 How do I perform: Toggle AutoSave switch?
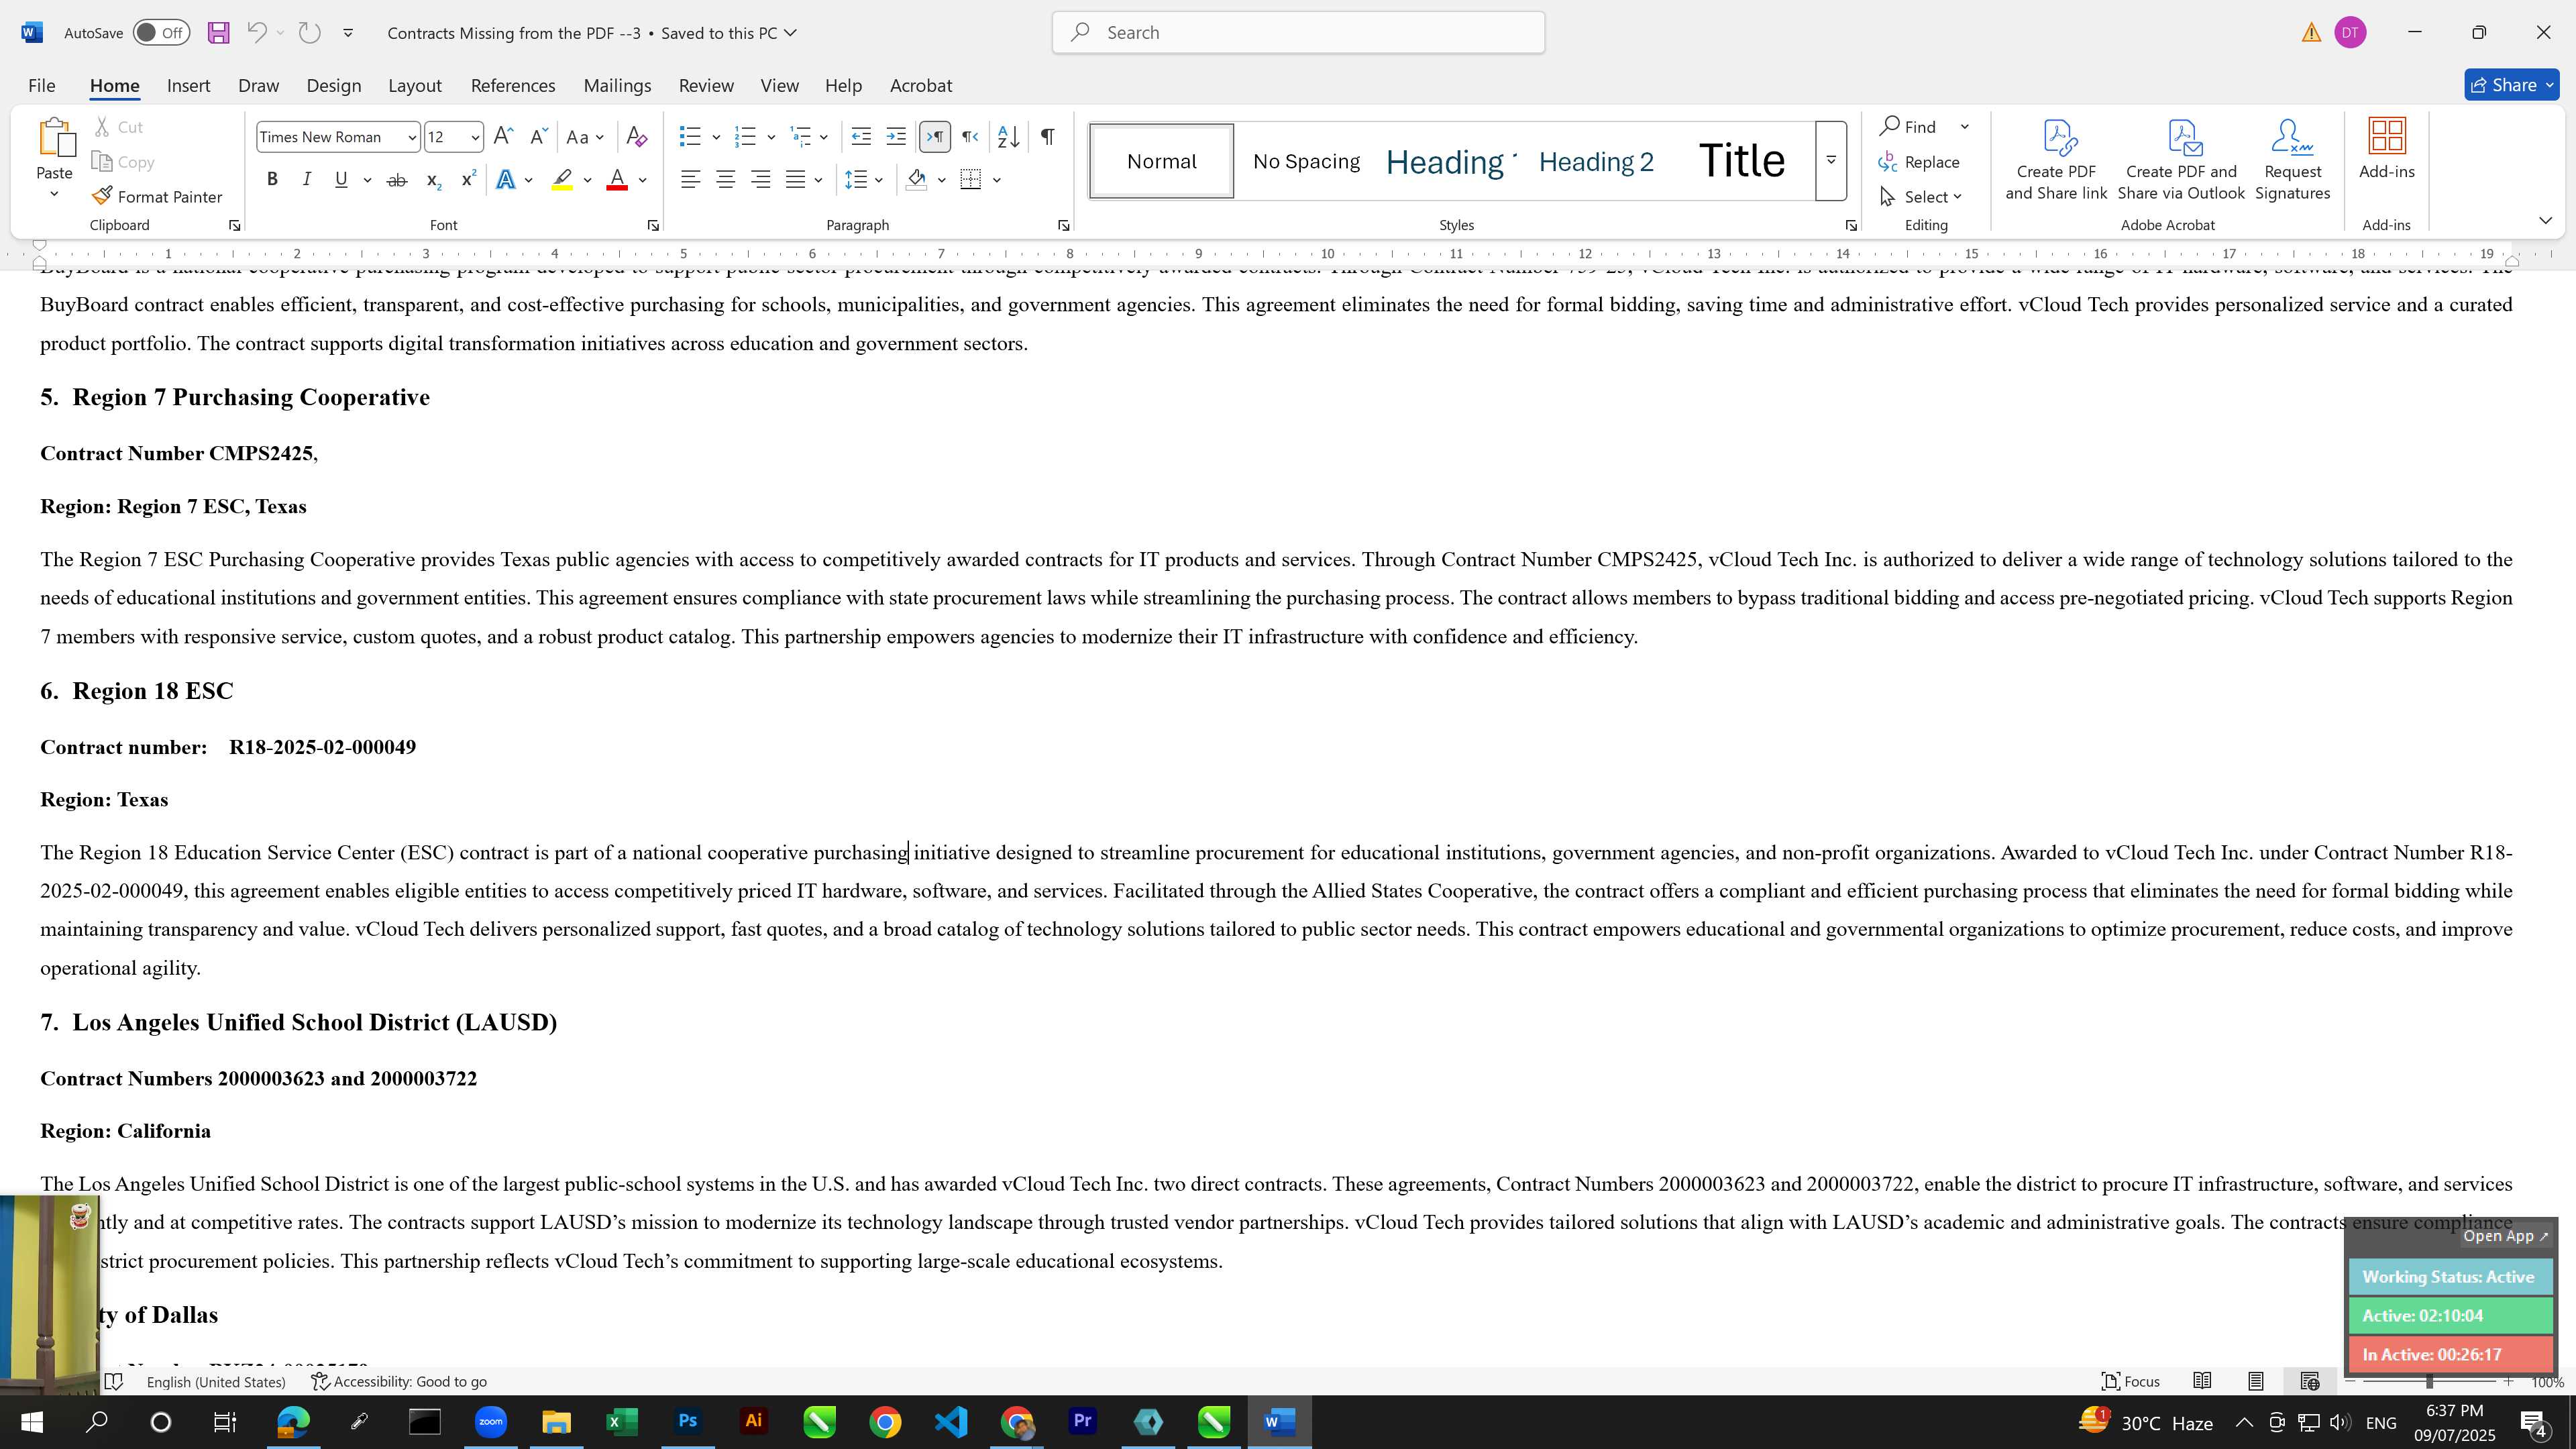coord(161,33)
